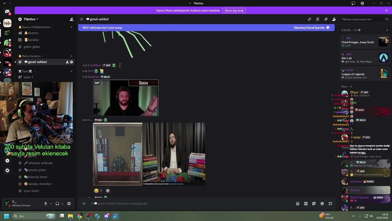Collapse the Duyuru & Bilgilendirme category
The image size is (392, 221).
click(x=36, y=27)
